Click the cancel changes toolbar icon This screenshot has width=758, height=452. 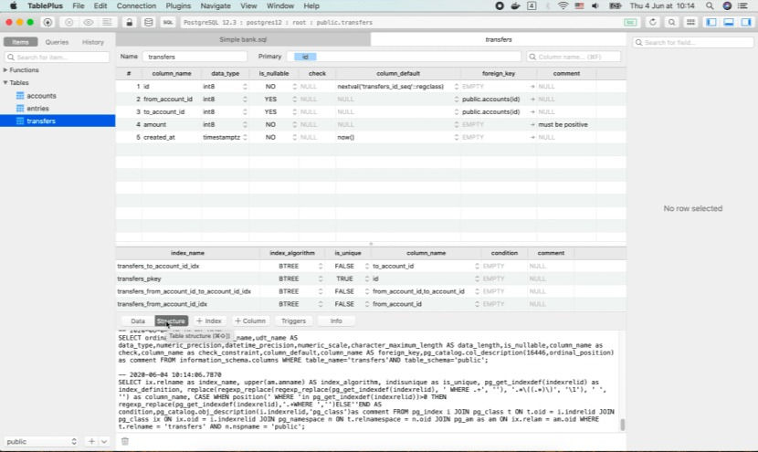[68, 22]
